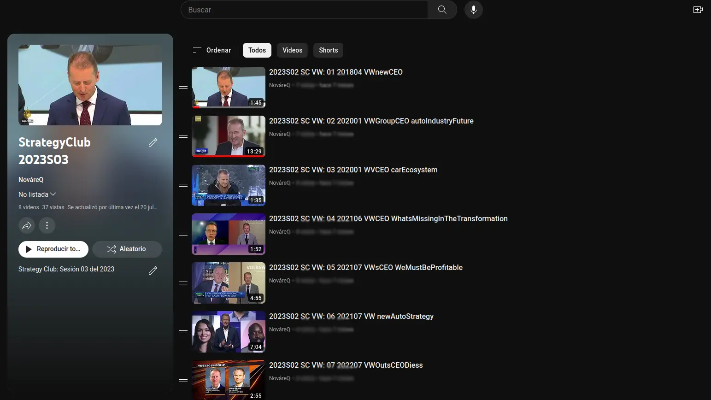Image resolution: width=711 pixels, height=400 pixels.
Task: Grab drag handle of 02 autoIndustryFuture video
Action: tap(183, 136)
